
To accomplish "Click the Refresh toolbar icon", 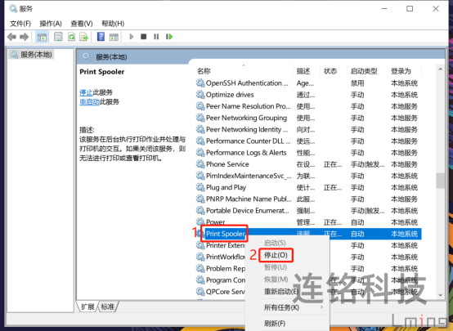I will (71, 37).
